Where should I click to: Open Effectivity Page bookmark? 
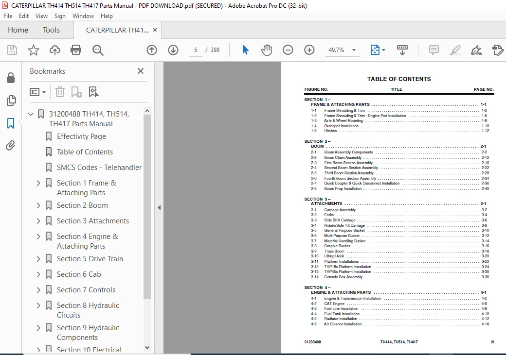[x=81, y=136]
